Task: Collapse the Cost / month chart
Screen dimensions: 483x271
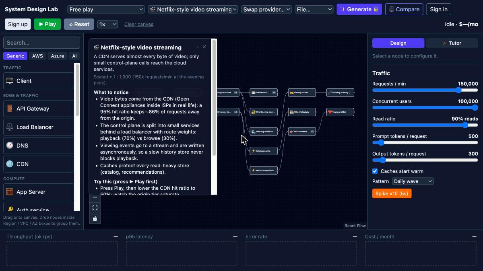Action: [475, 237]
